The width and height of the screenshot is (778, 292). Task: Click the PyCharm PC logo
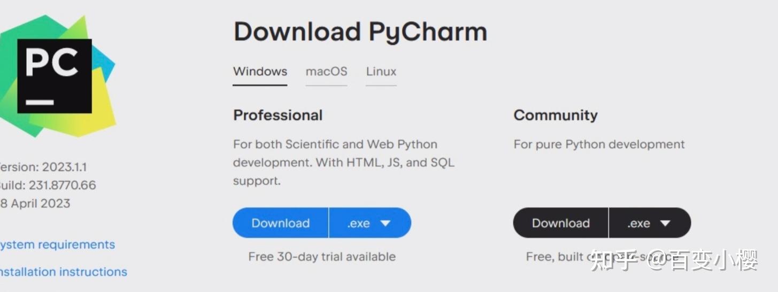tap(55, 75)
